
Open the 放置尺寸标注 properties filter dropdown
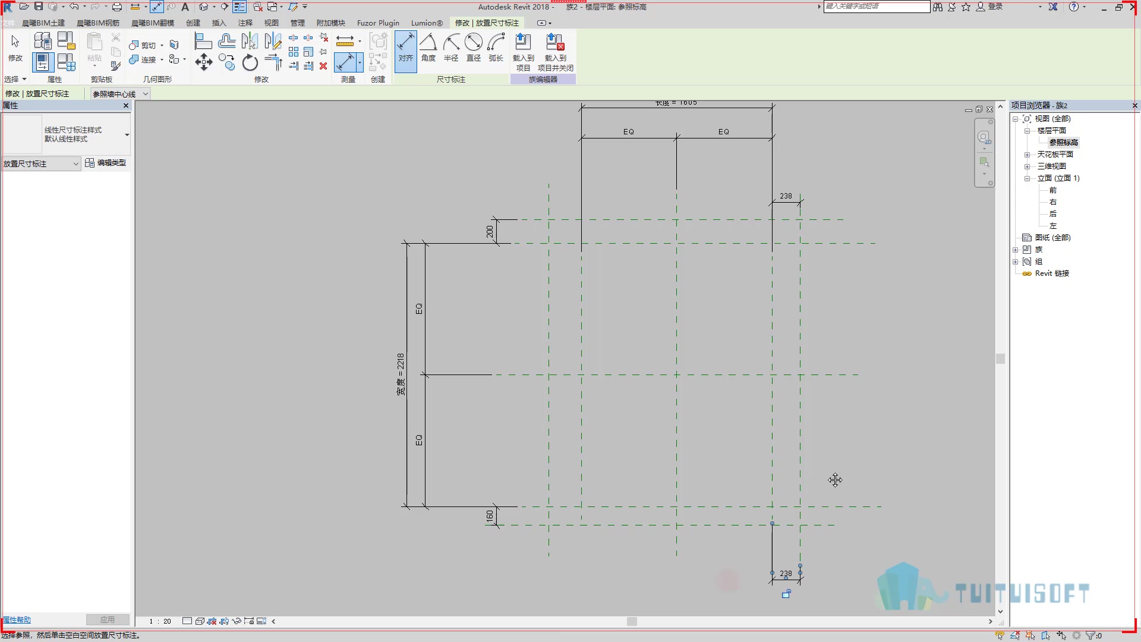(x=42, y=163)
